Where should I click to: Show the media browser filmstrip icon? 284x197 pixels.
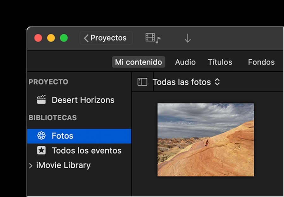(x=153, y=38)
